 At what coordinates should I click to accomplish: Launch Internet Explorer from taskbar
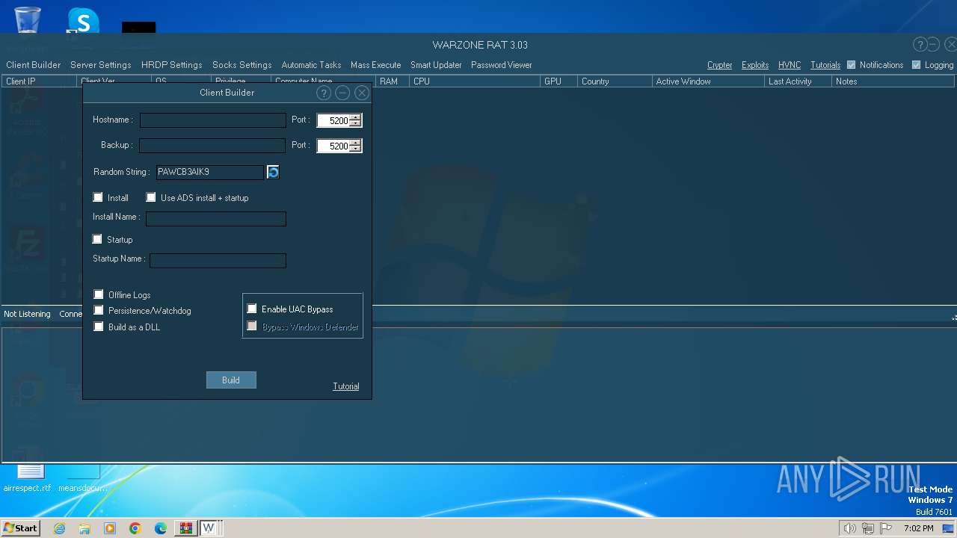point(60,528)
